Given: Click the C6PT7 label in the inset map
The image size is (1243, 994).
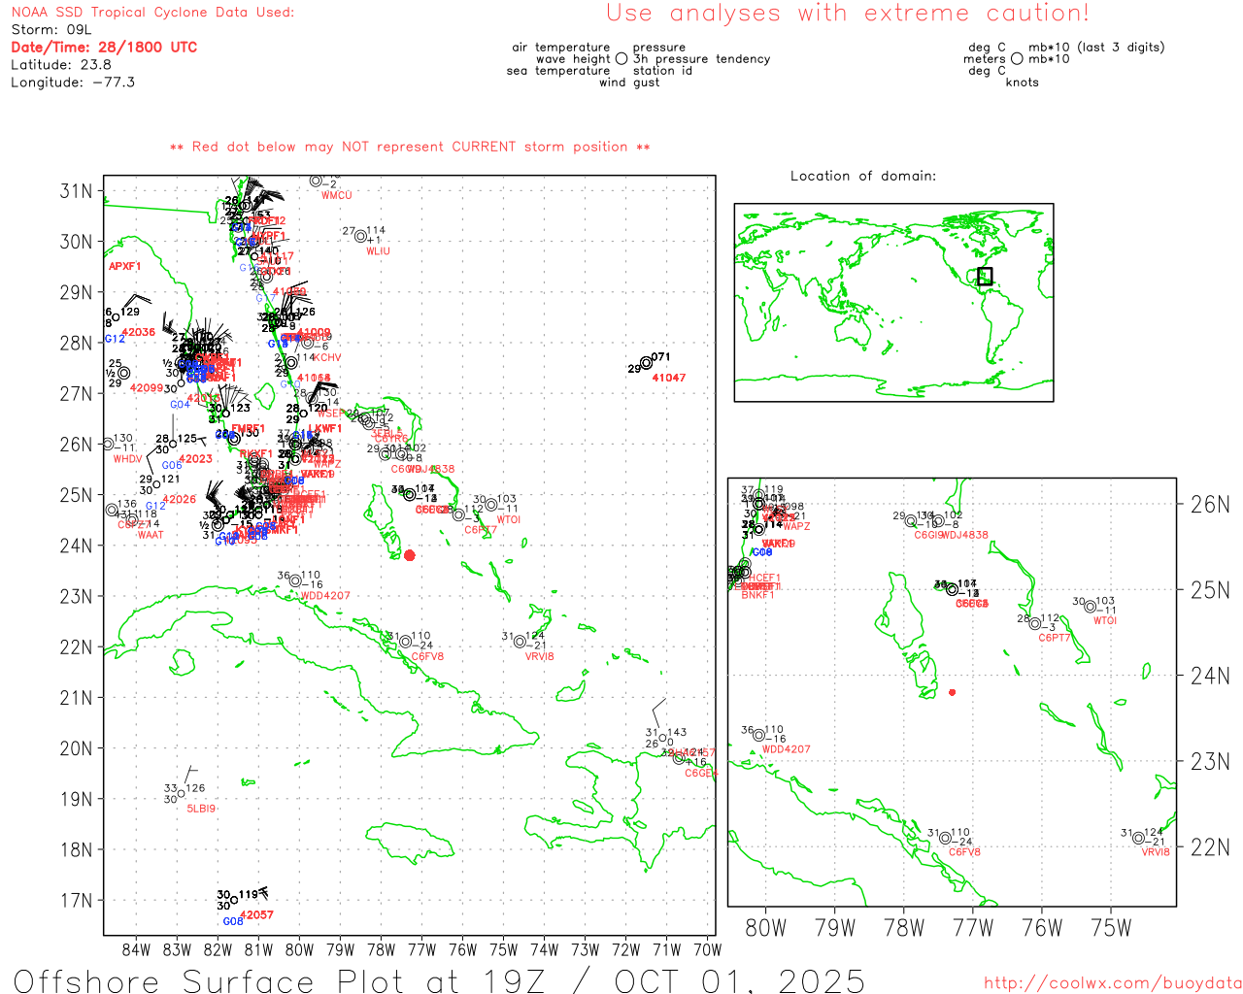Looking at the screenshot, I should (x=1055, y=638).
